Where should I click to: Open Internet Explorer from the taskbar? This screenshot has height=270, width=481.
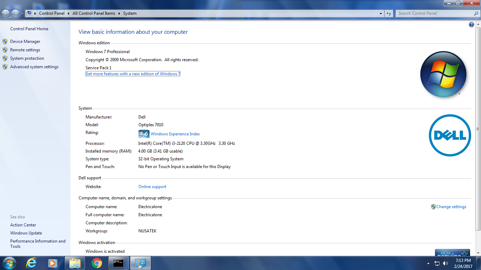32,263
